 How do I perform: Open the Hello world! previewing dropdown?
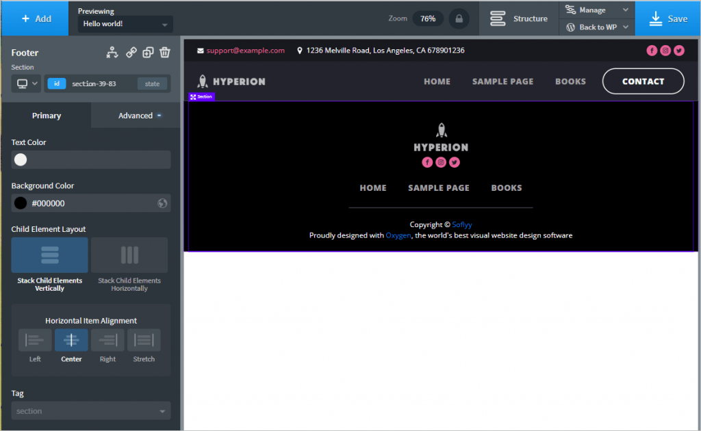[125, 23]
